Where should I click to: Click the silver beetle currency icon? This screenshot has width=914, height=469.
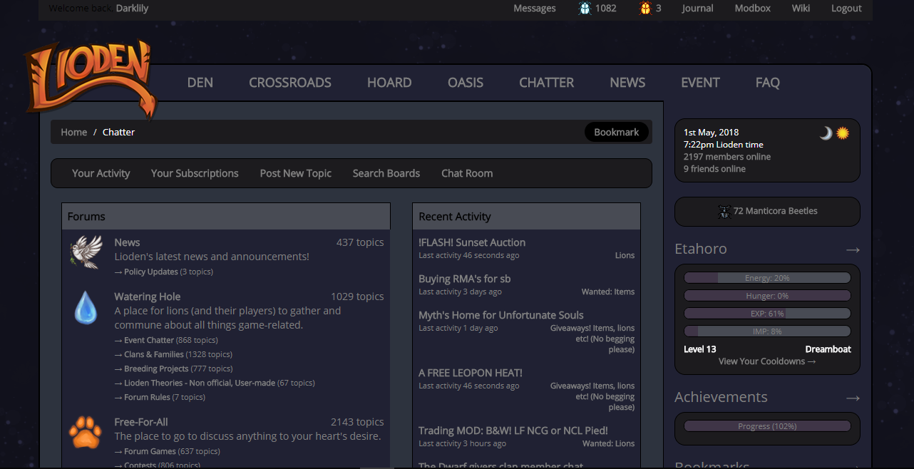pos(585,9)
